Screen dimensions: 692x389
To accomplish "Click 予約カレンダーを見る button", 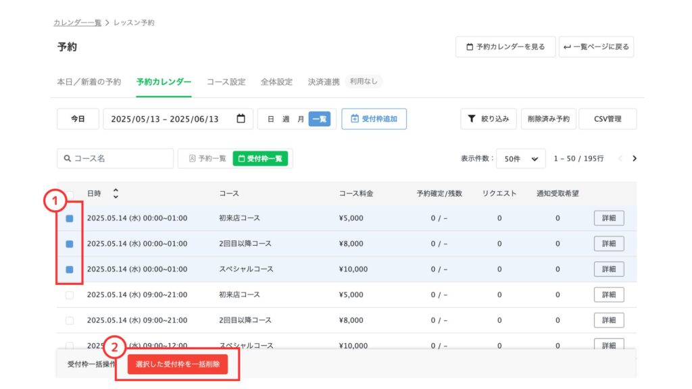I will [505, 47].
